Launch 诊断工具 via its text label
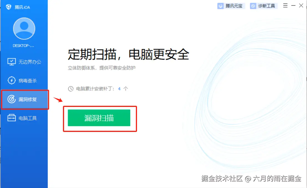This screenshot has height=188, width=307. (267, 6)
